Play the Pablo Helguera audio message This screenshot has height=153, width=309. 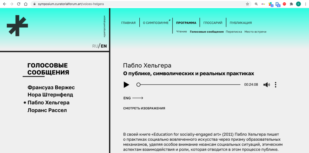(x=126, y=85)
